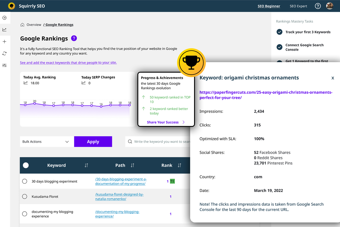The height and width of the screenshot is (227, 340).
Task: Open the Bulk Actions dropdown
Action: coord(46,142)
